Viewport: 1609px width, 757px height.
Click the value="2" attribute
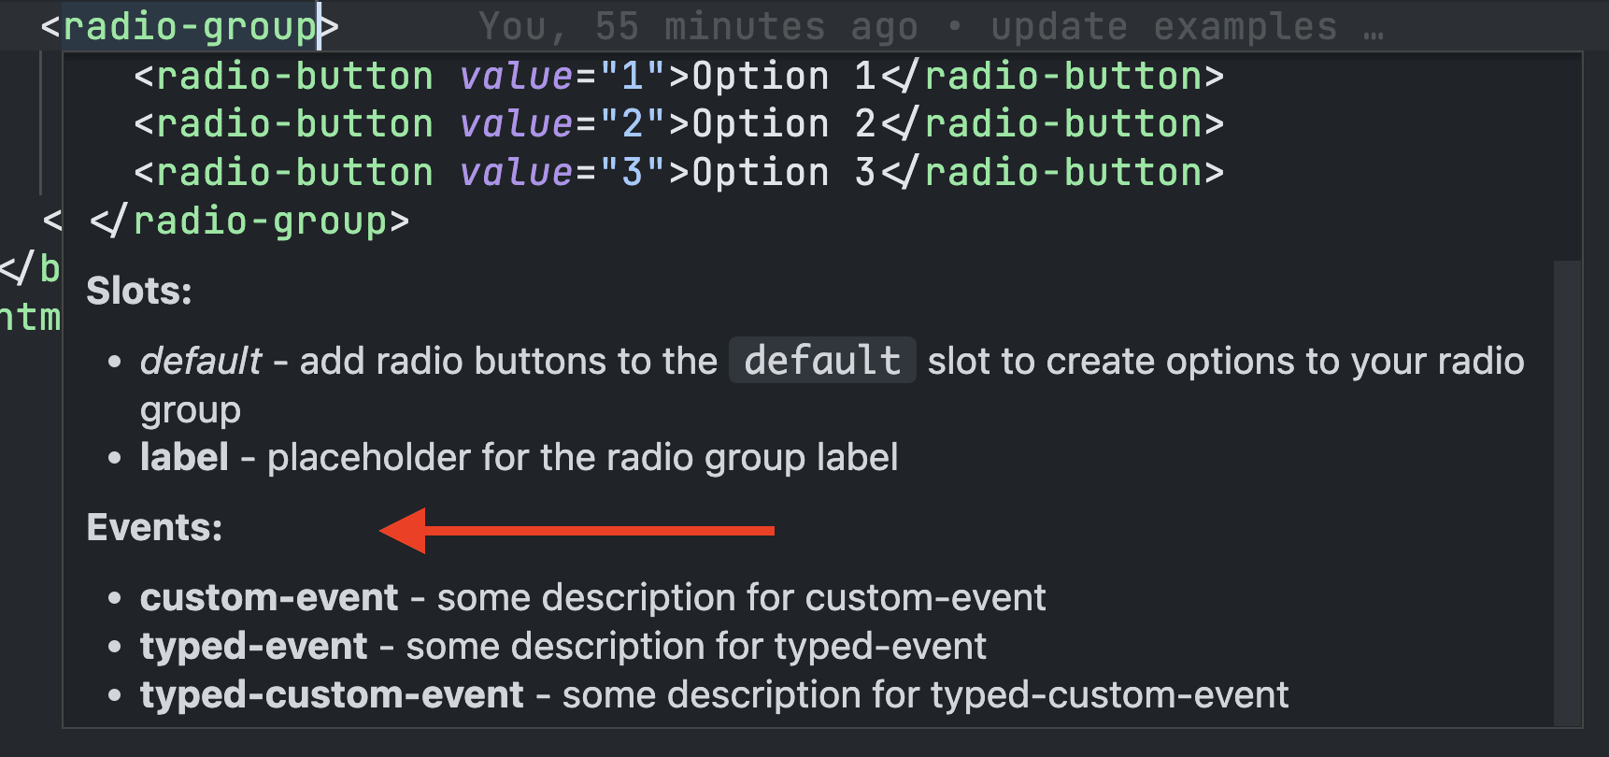pos(561,123)
